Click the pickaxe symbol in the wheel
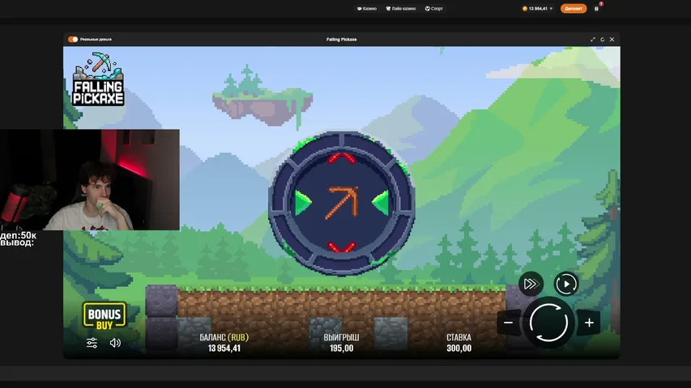Viewport: 691px width, 388px height. click(342, 203)
